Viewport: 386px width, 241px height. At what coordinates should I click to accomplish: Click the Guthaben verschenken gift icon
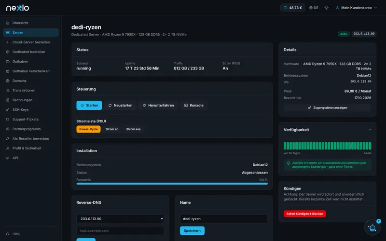tap(8, 71)
